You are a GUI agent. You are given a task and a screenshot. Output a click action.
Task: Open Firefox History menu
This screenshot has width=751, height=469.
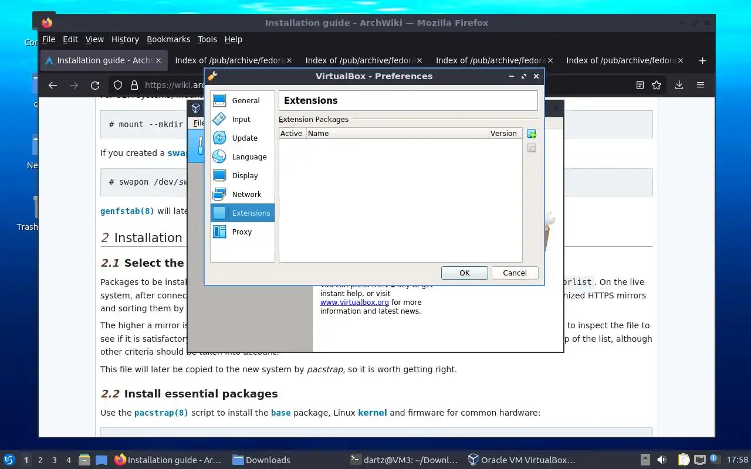(125, 39)
